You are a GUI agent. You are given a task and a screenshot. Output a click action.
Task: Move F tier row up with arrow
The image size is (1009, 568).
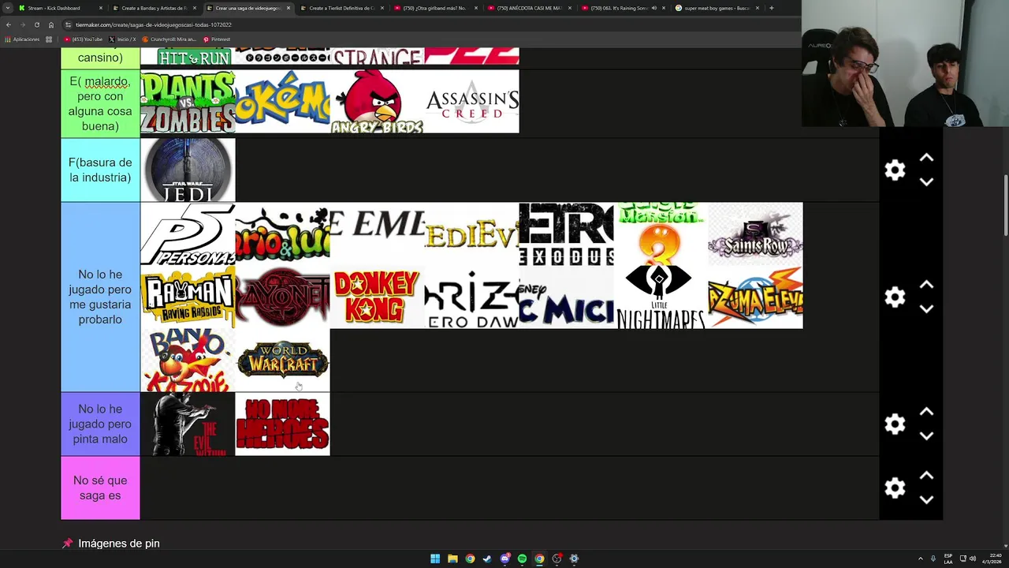click(x=927, y=159)
